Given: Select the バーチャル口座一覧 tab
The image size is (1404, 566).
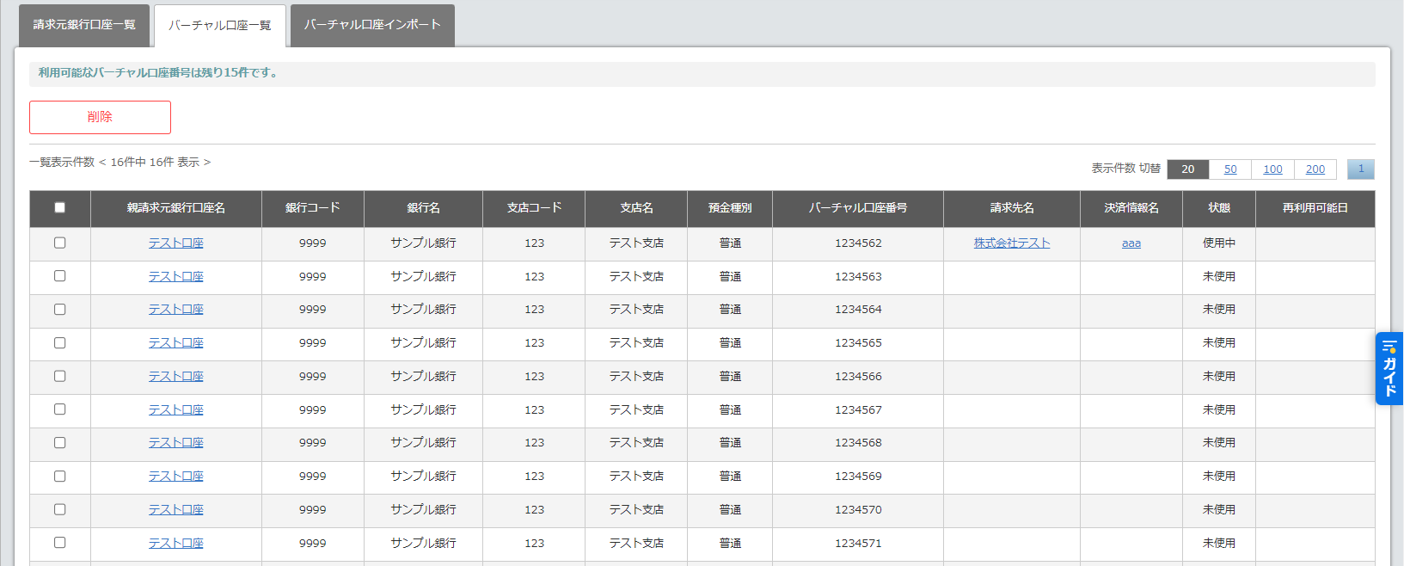Looking at the screenshot, I should 219,26.
